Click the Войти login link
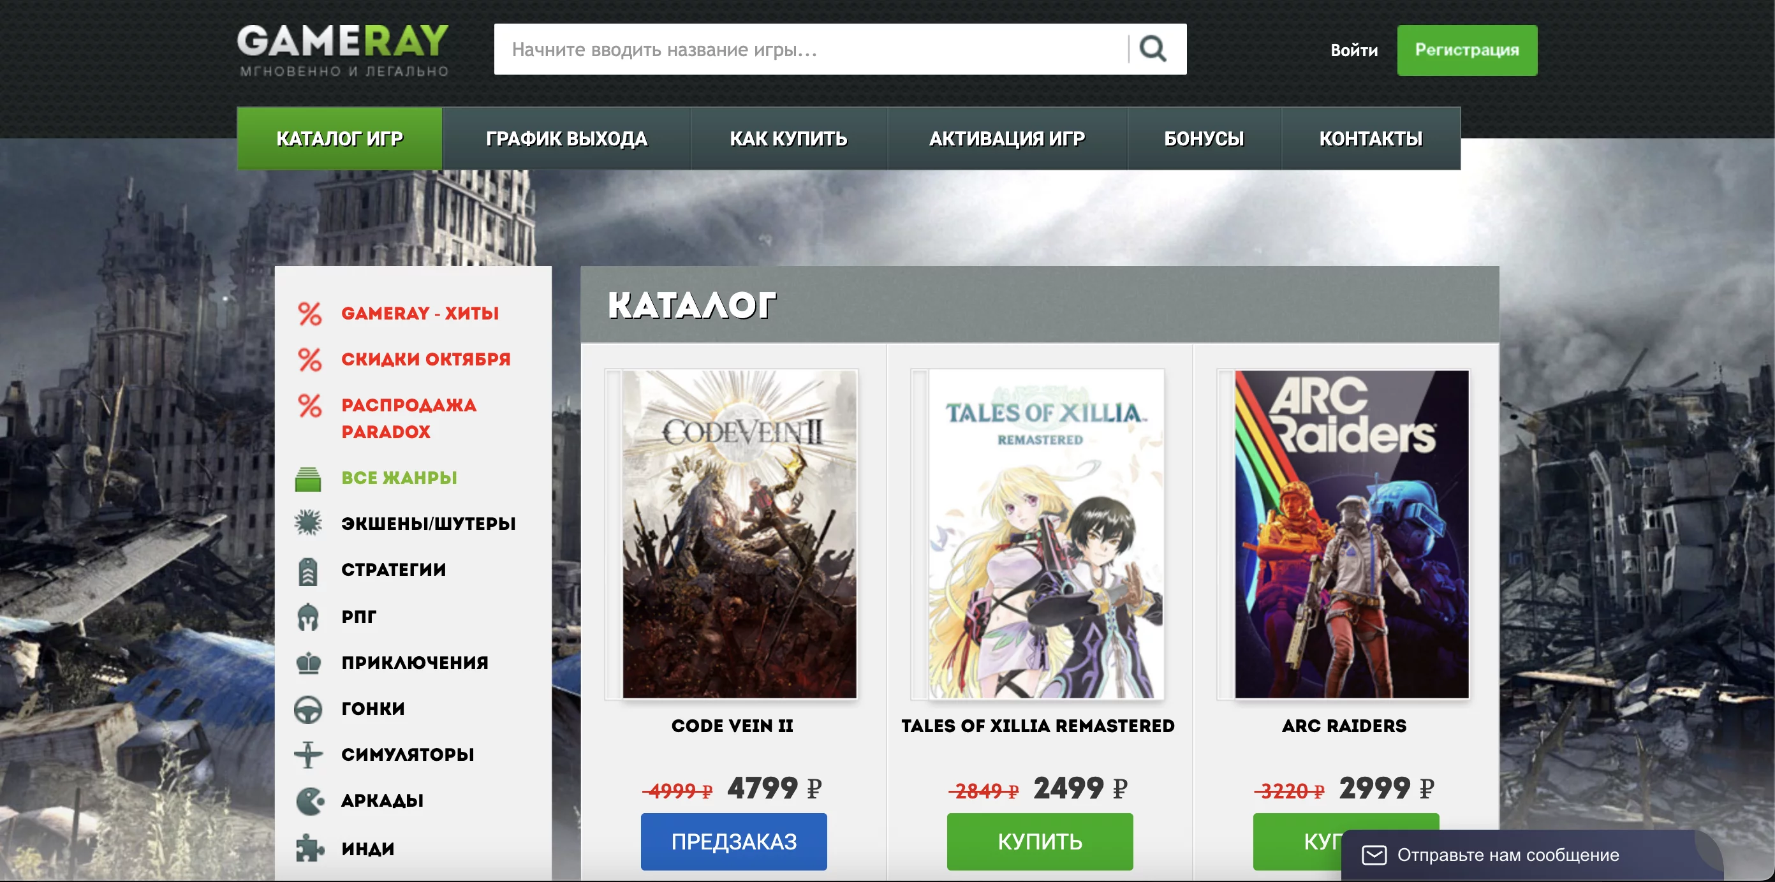Screen dimensions: 1775x882 [x=1353, y=50]
